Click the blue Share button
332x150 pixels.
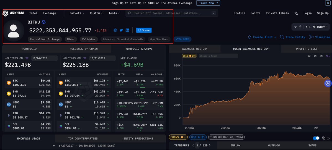pos(144,30)
